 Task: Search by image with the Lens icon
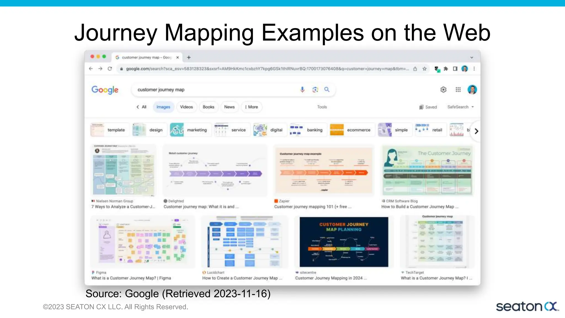click(315, 89)
